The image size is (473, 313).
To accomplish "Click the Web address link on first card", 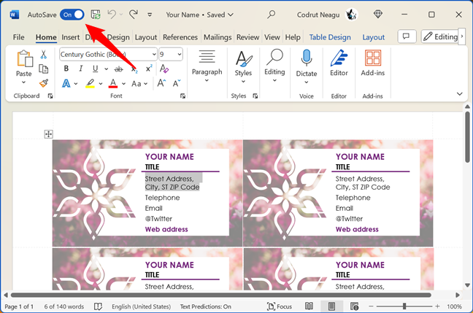I will point(166,229).
